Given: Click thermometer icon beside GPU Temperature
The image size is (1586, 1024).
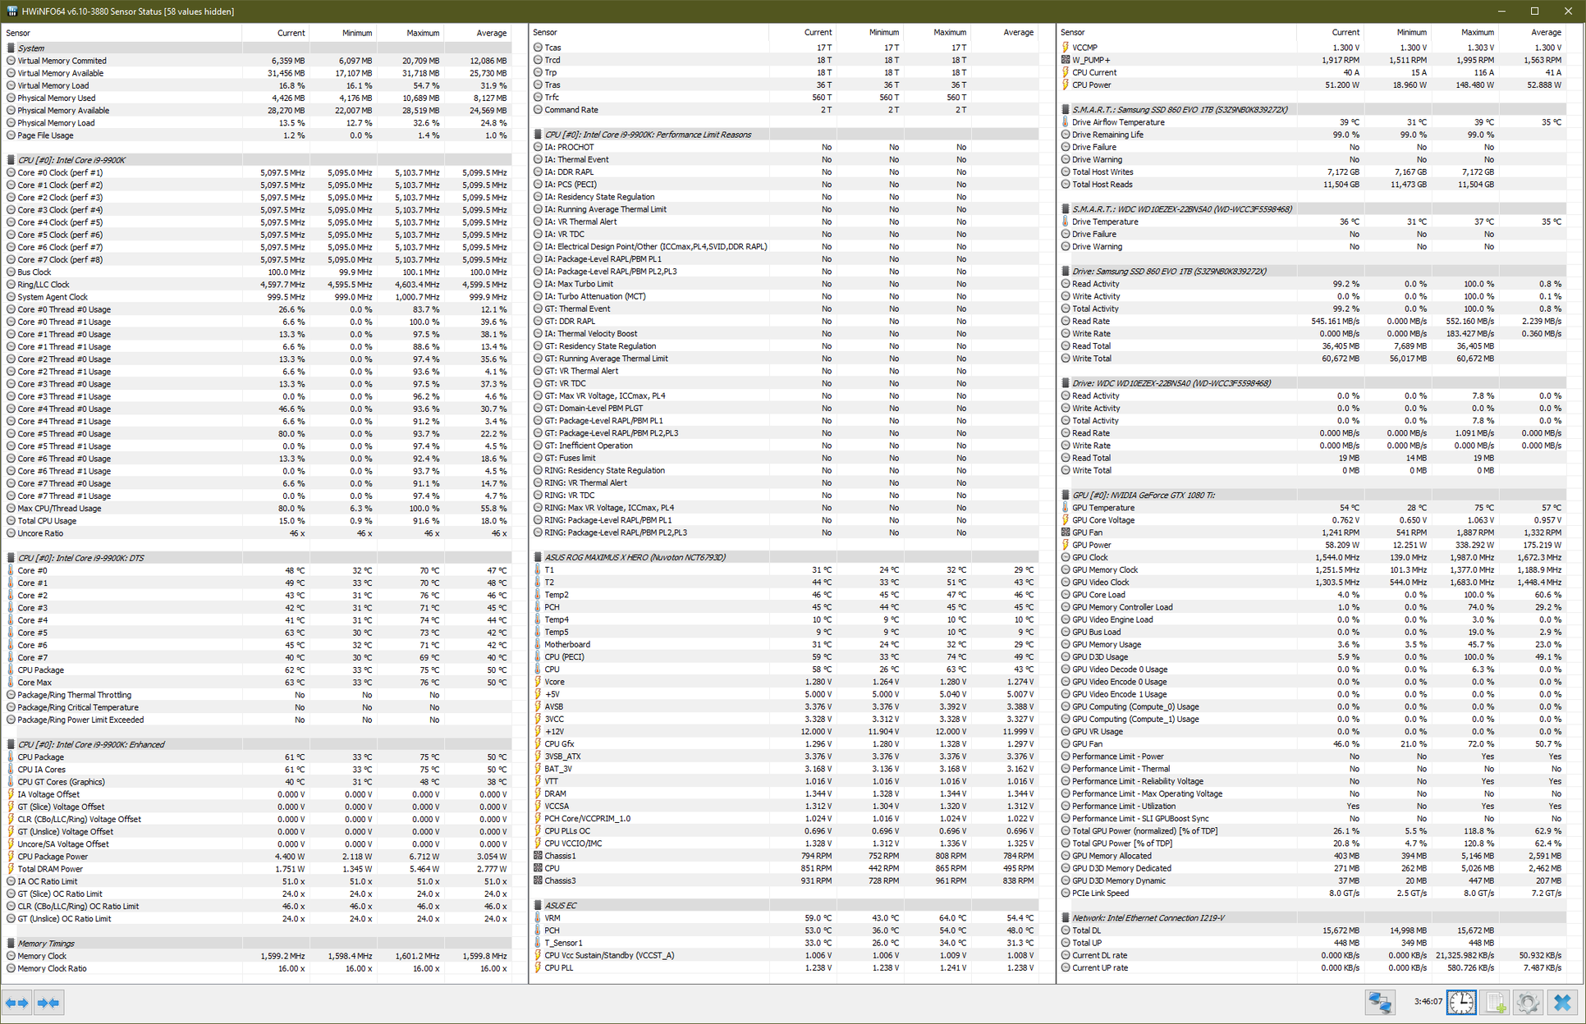Looking at the screenshot, I should point(1066,508).
